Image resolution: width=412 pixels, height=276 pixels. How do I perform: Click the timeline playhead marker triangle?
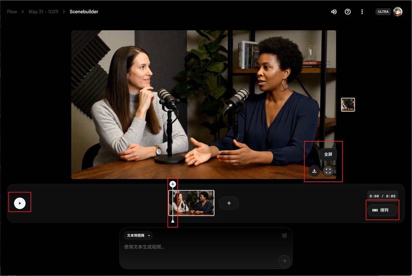(x=173, y=221)
